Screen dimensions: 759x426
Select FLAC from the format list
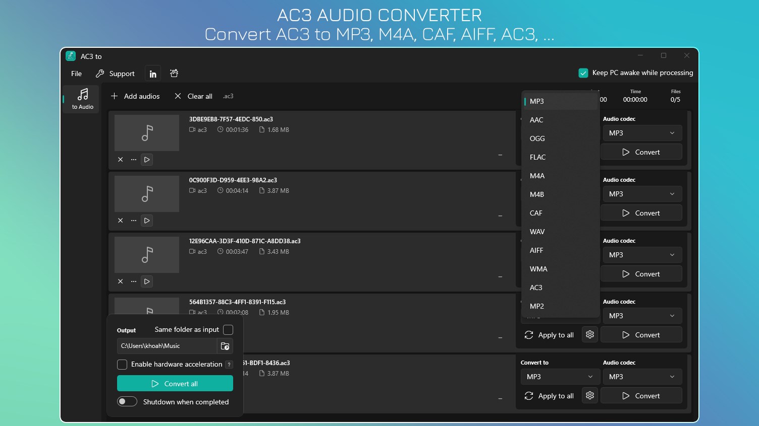[x=537, y=157]
